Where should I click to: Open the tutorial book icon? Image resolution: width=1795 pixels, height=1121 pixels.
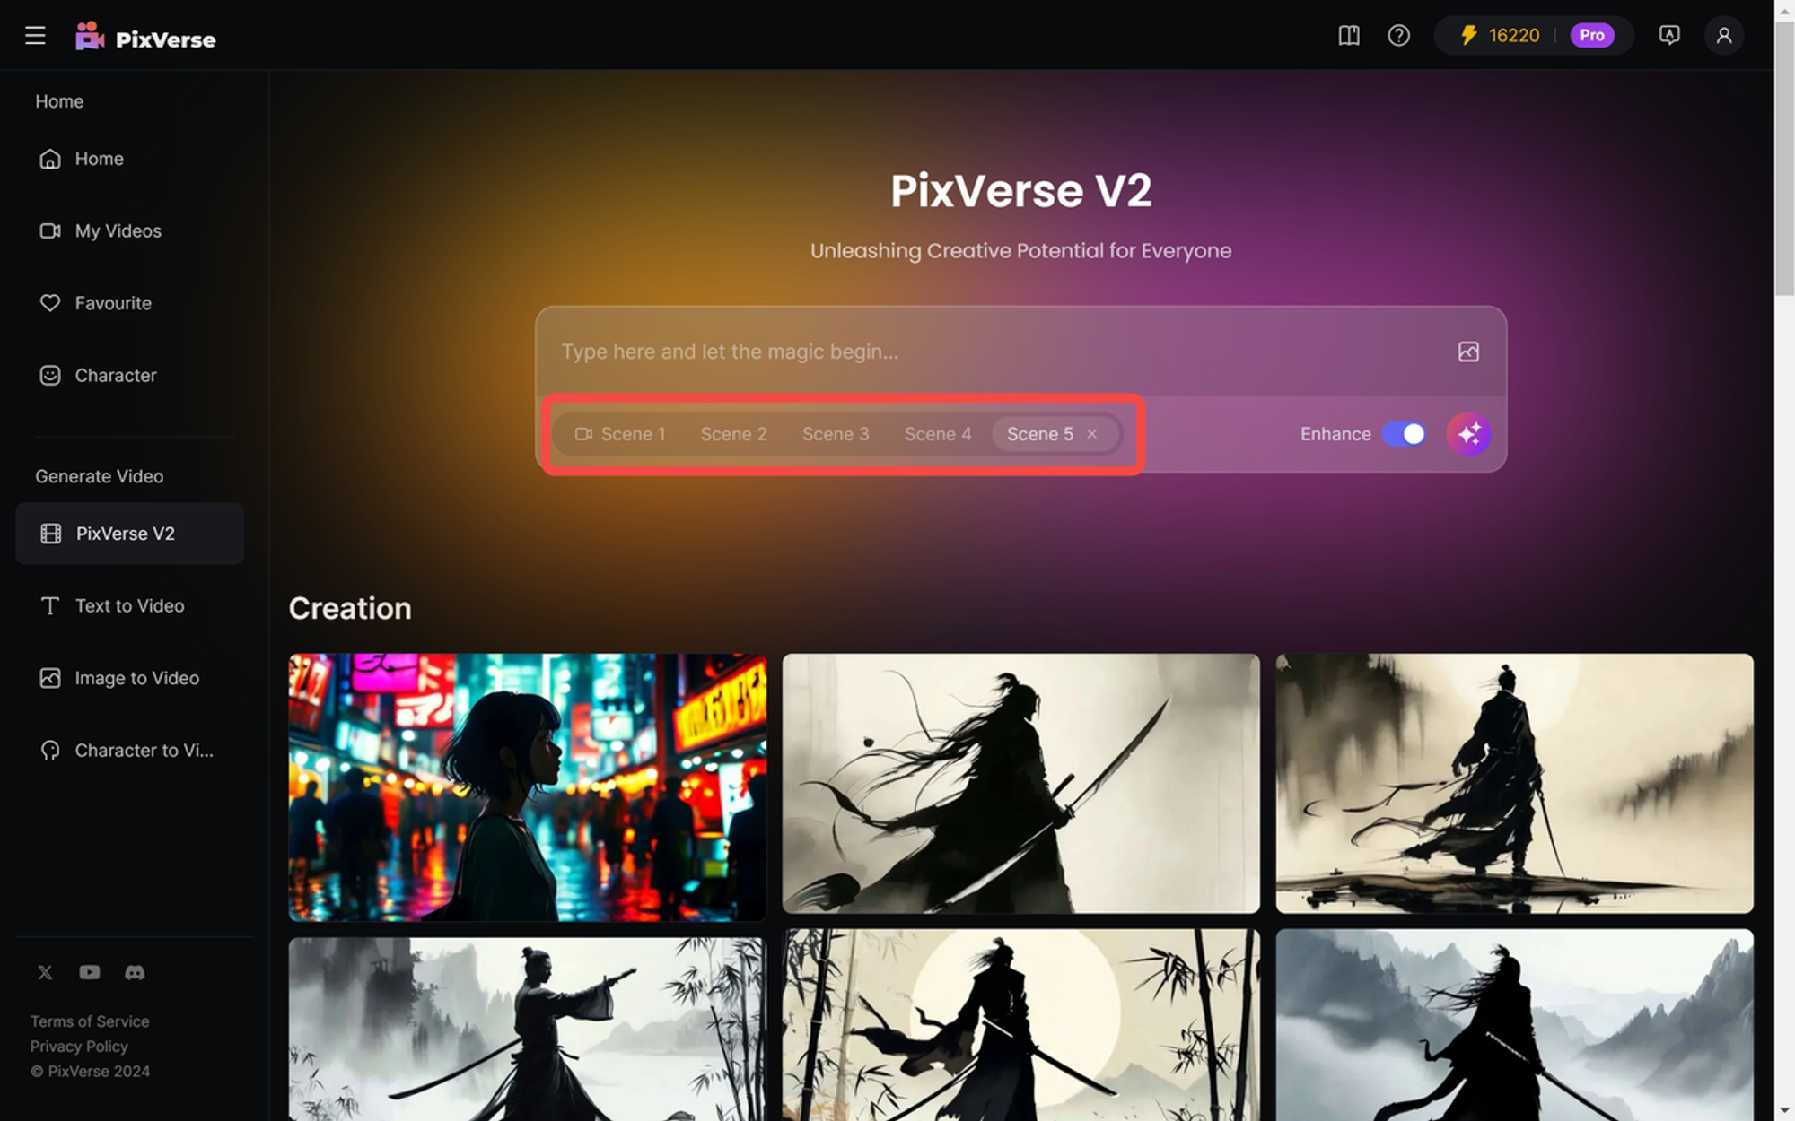pos(1348,36)
